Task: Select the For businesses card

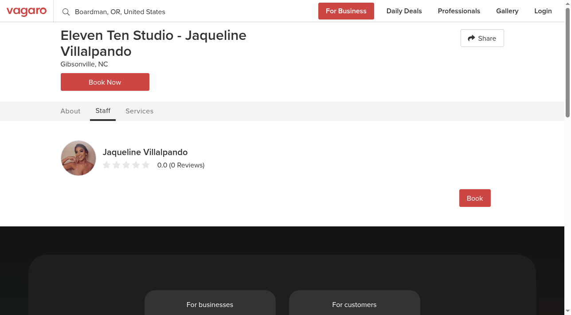Action: 210,303
